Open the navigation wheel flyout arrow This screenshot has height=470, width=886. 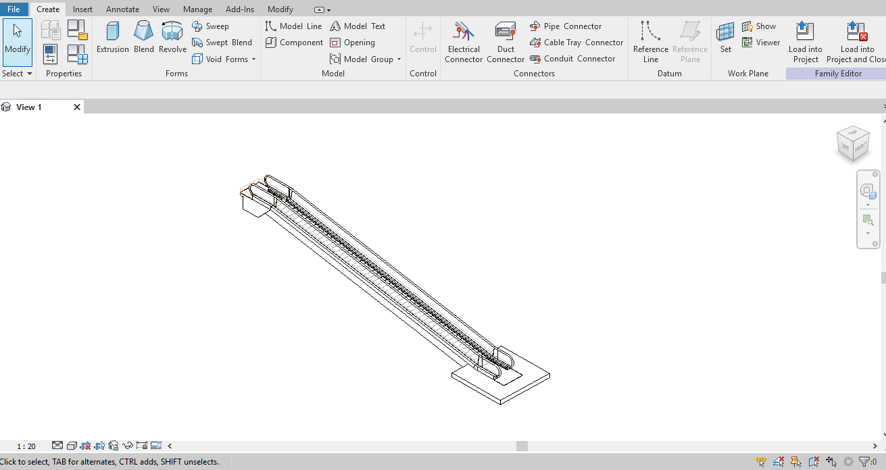pos(868,204)
